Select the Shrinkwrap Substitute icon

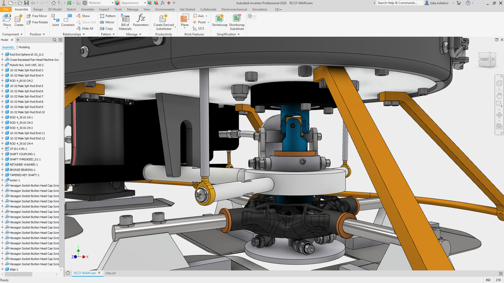237,22
